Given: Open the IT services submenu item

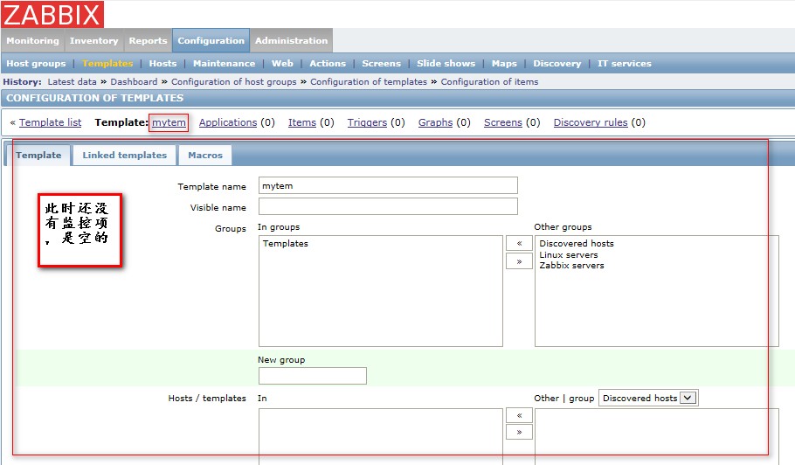Looking at the screenshot, I should pos(624,64).
